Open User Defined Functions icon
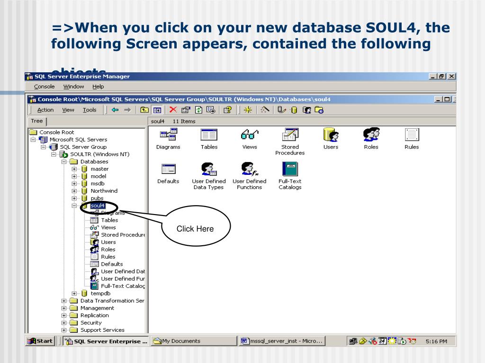This screenshot has width=485, height=363. click(250, 169)
